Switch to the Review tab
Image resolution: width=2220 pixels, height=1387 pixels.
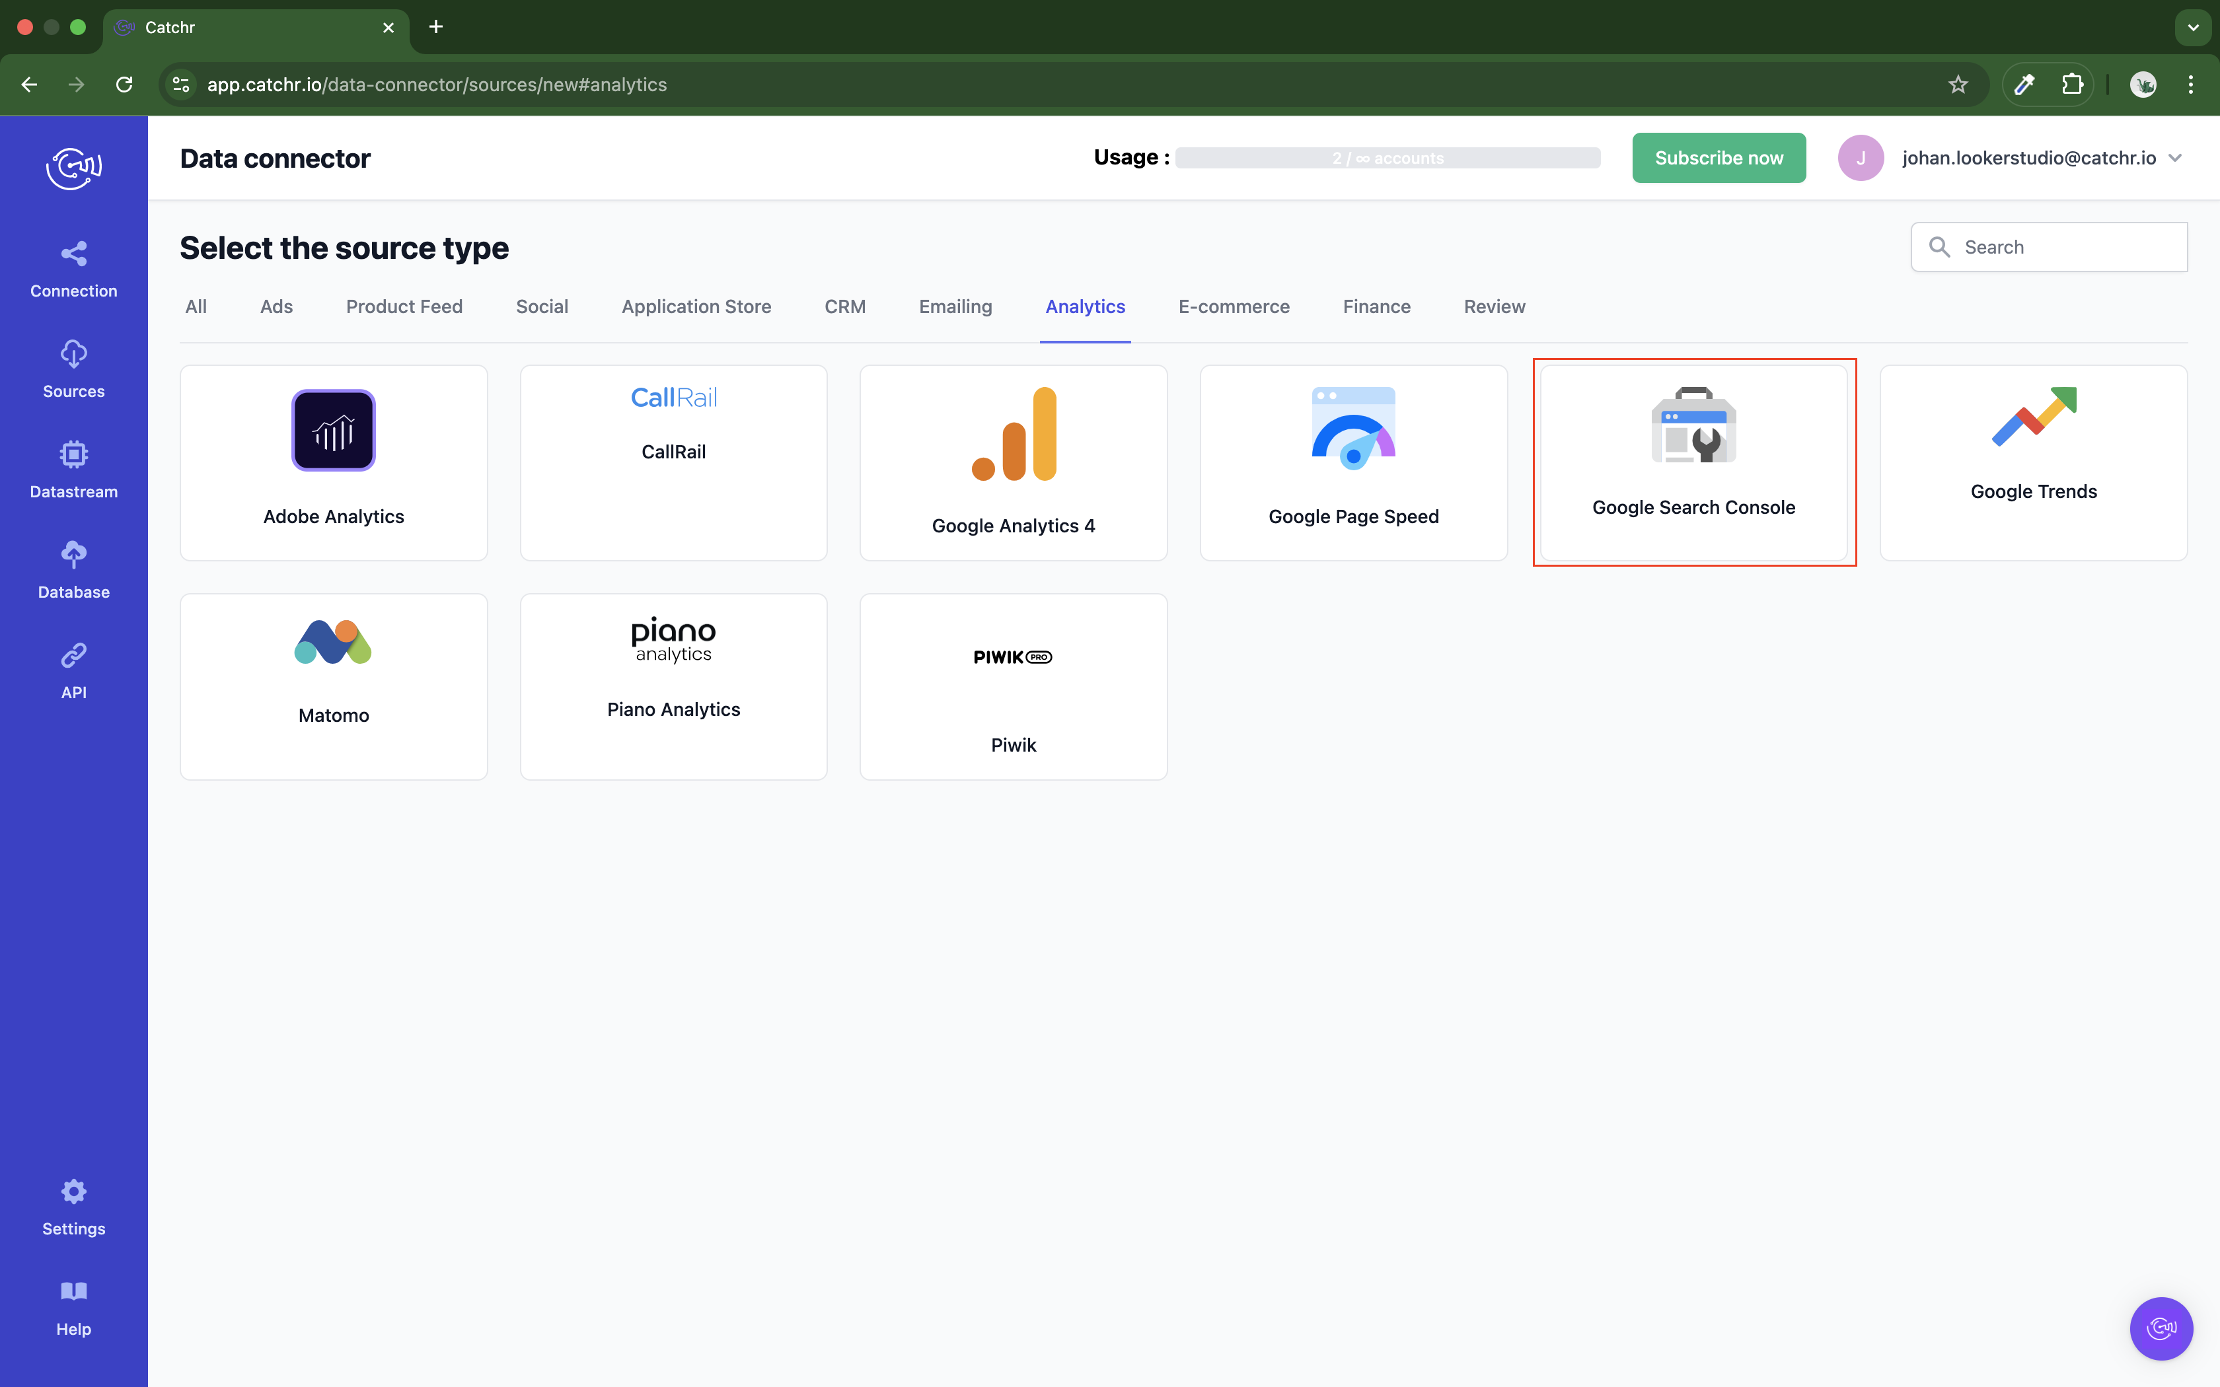(x=1495, y=306)
